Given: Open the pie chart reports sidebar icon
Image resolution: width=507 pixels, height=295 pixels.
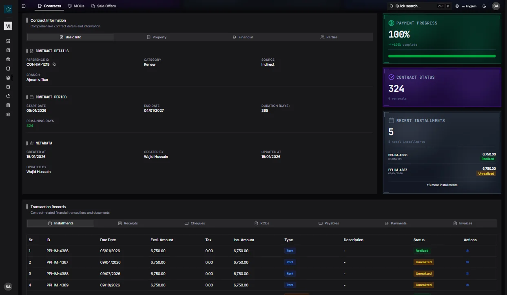Looking at the screenshot, I should pos(8,96).
